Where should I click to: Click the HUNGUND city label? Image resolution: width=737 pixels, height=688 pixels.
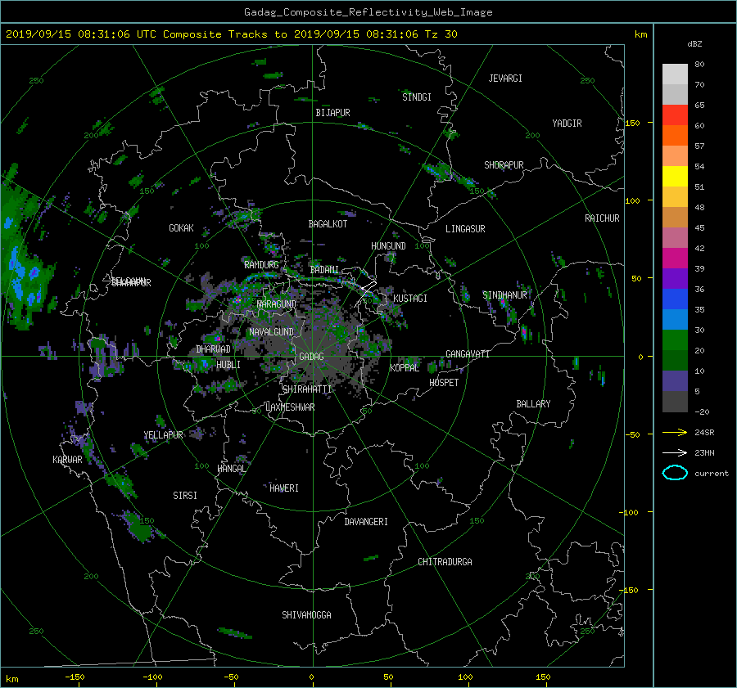click(388, 246)
